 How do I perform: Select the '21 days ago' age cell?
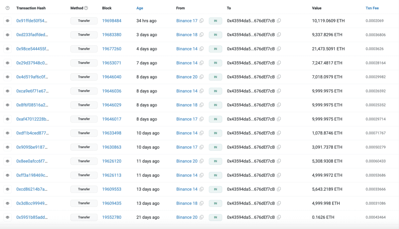click(148, 217)
